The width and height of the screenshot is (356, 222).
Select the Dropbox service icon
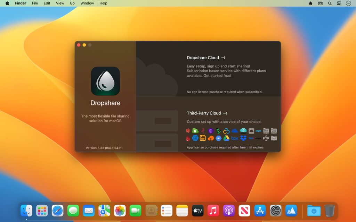click(x=244, y=138)
